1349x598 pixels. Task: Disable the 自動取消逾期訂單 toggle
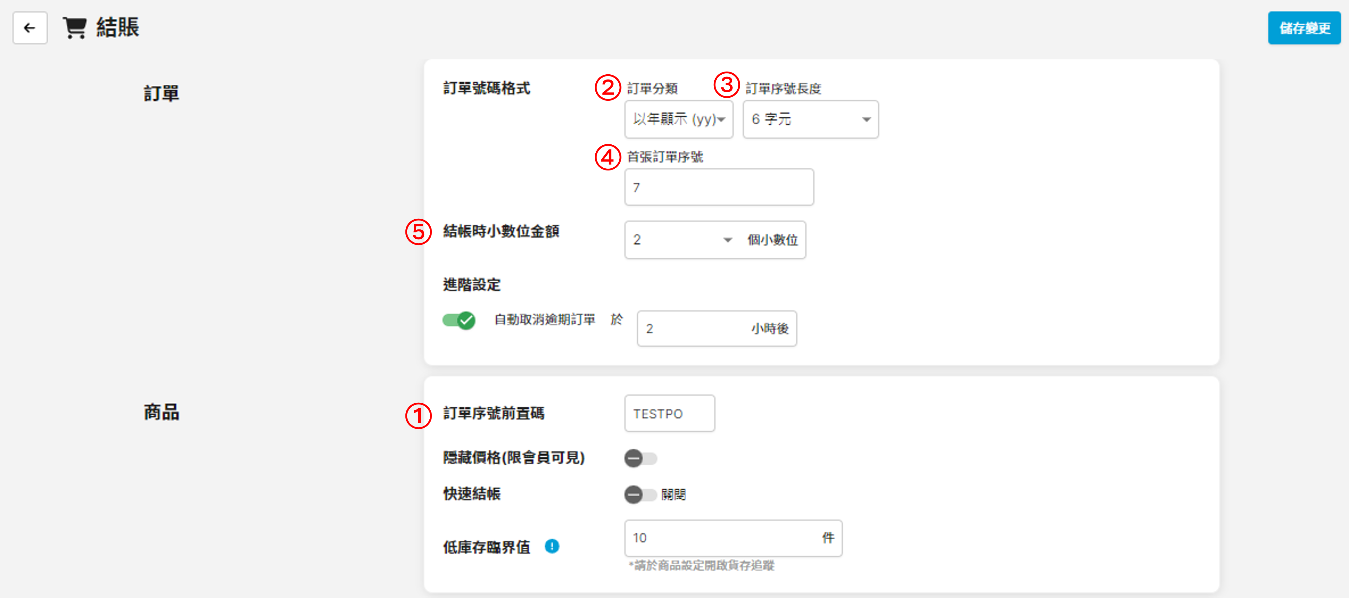[x=459, y=320]
